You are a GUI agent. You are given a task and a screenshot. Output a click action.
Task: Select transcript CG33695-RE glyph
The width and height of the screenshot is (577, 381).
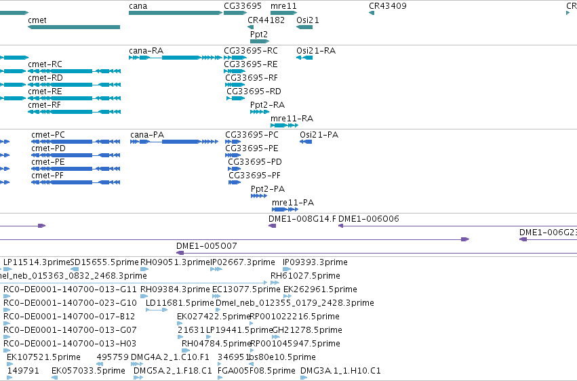235,71
